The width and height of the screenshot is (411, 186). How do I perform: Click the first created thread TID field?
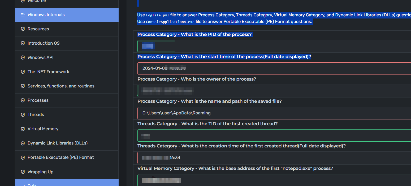coord(274,136)
